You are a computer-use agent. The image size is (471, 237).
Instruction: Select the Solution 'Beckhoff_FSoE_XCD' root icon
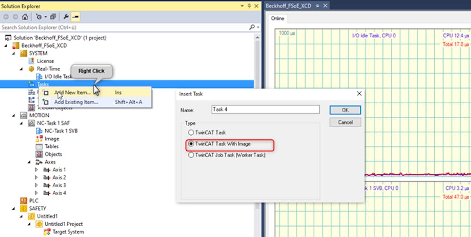point(8,38)
